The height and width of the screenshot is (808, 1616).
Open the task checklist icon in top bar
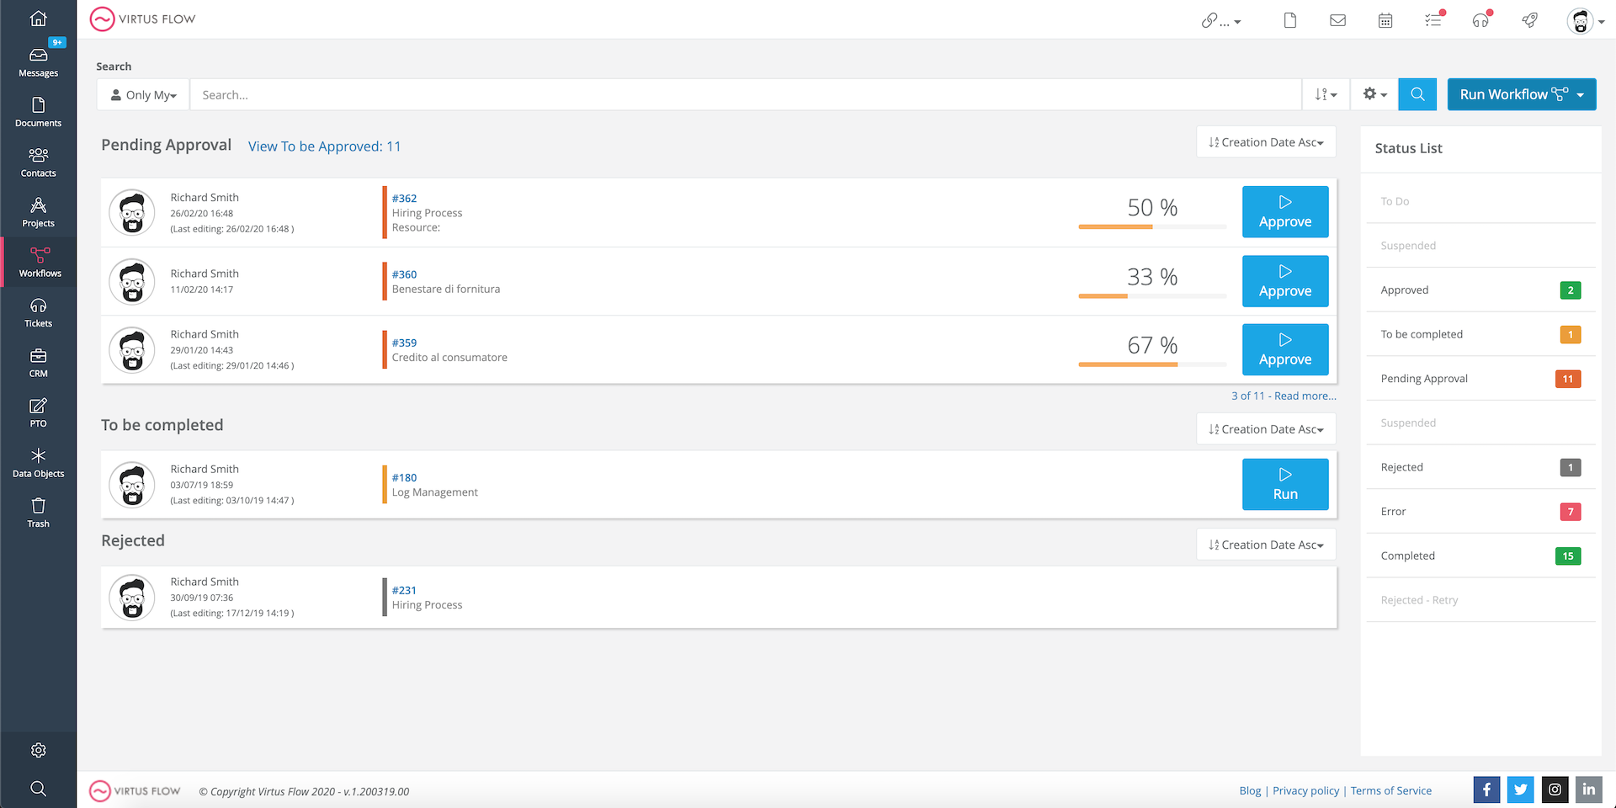pos(1434,19)
